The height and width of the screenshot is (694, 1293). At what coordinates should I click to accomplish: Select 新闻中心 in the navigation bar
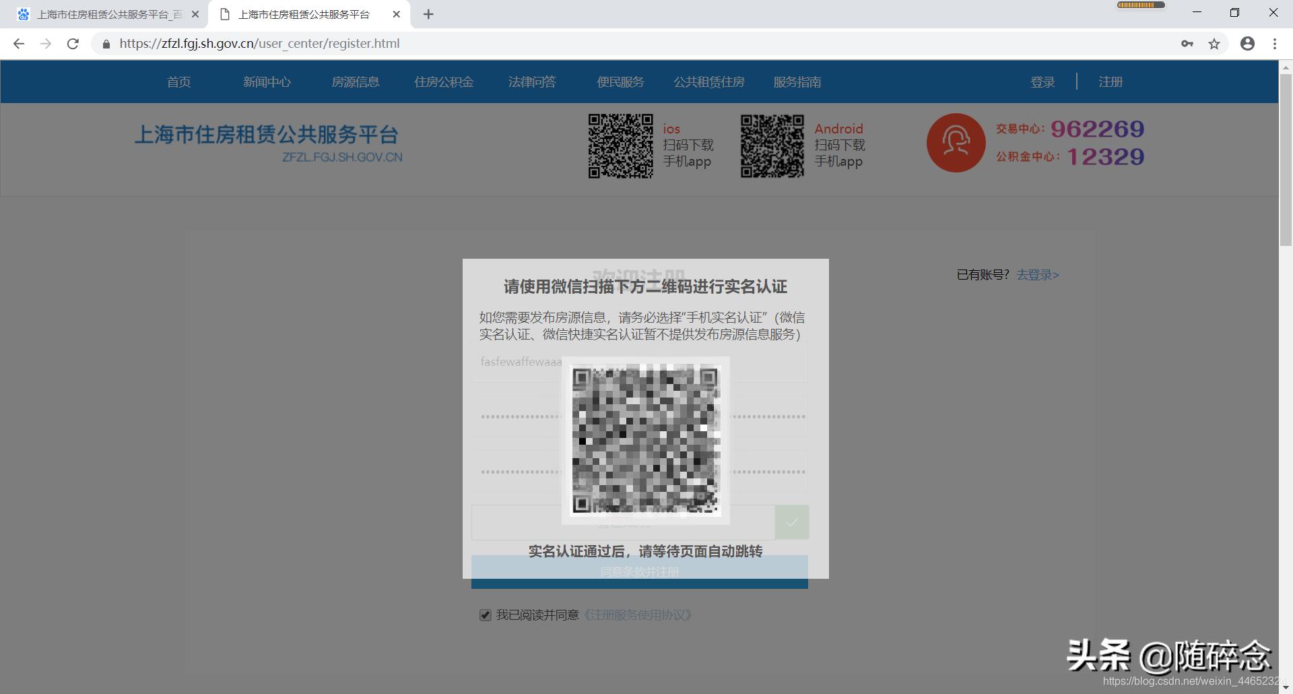pyautogui.click(x=267, y=82)
